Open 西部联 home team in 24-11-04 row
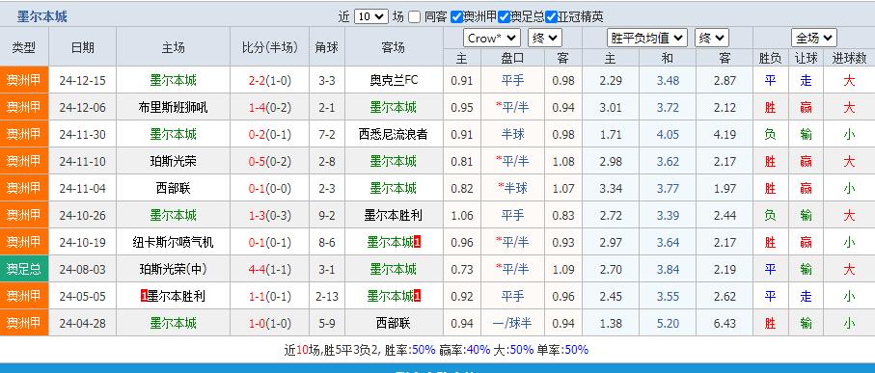The width and height of the screenshot is (875, 373). click(173, 189)
